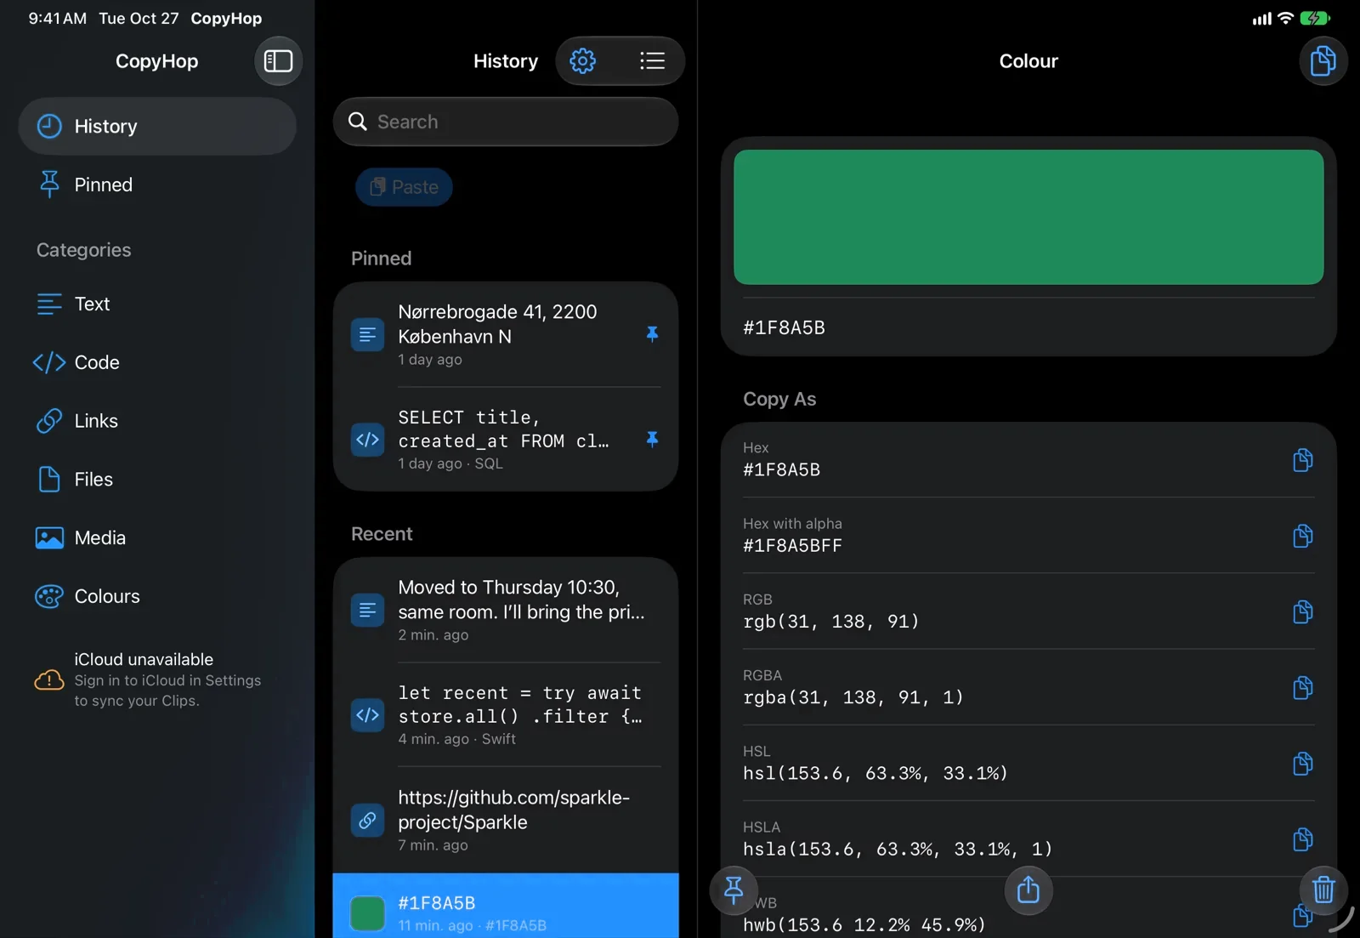Open the Text category
The height and width of the screenshot is (938, 1360).
tap(157, 304)
